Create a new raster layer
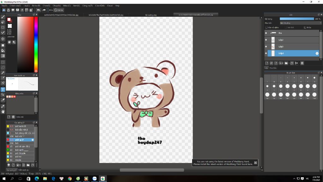Viewport: 323px width, 182px height. pos(267,63)
